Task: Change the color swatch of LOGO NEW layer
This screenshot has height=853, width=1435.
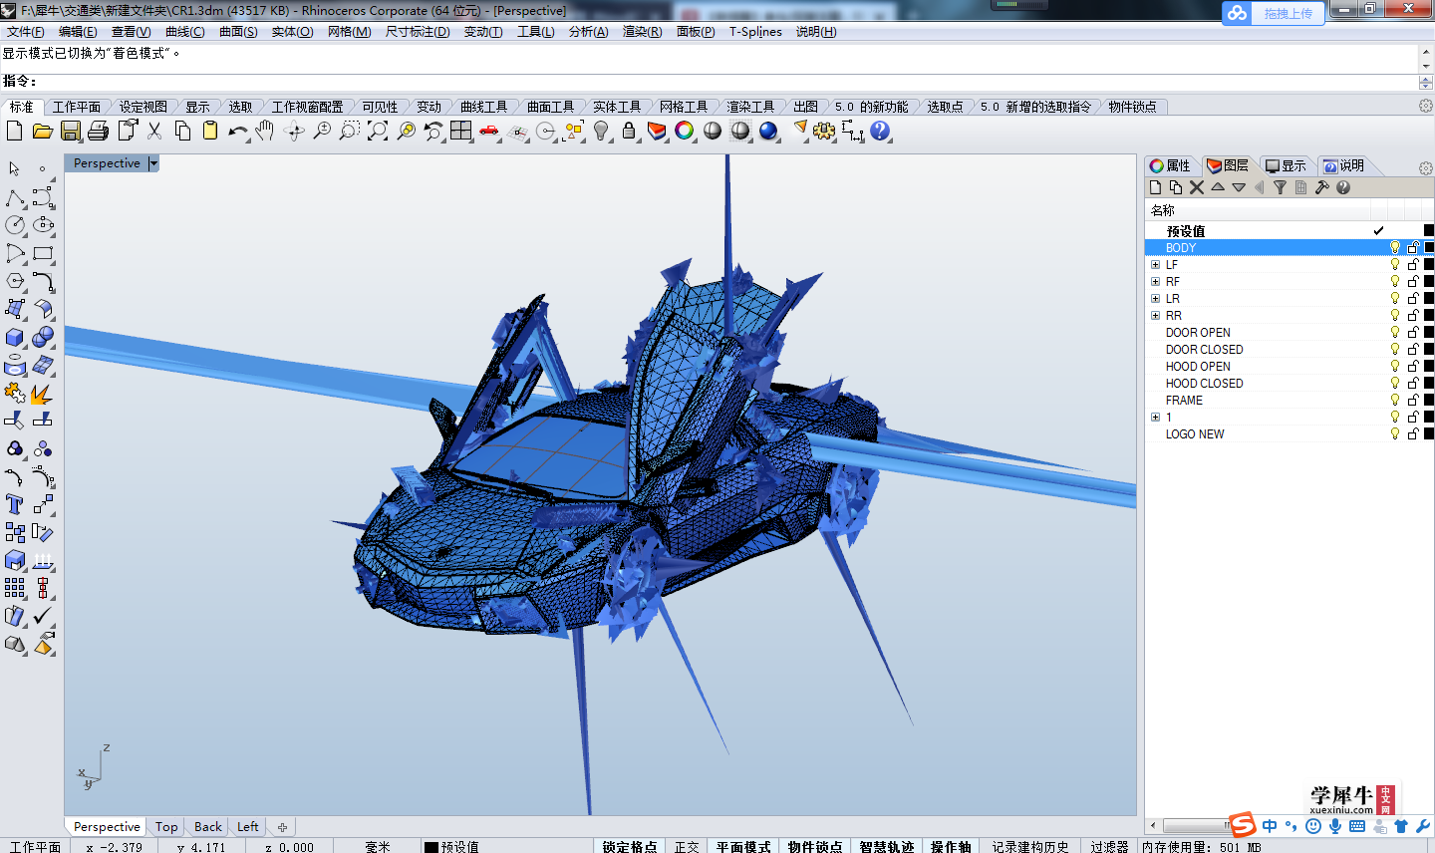Action: (1429, 433)
